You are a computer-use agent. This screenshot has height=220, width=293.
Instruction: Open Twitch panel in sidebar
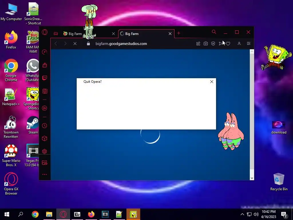pos(44,78)
